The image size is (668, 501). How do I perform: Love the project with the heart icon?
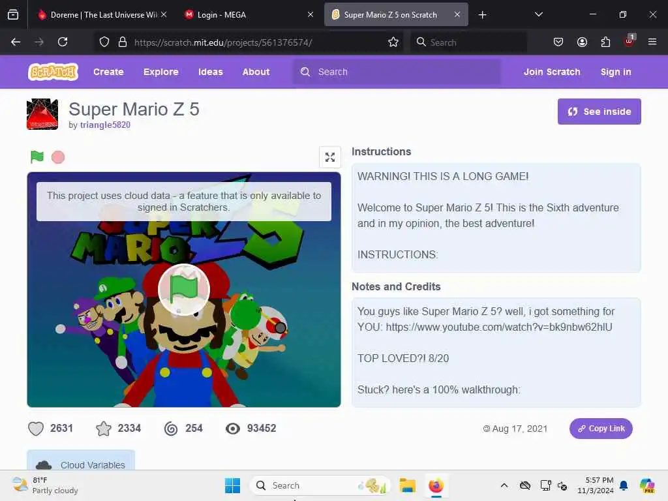(x=36, y=429)
